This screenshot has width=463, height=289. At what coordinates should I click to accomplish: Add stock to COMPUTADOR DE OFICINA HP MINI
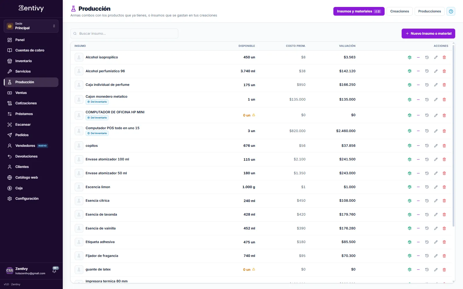tap(409, 115)
